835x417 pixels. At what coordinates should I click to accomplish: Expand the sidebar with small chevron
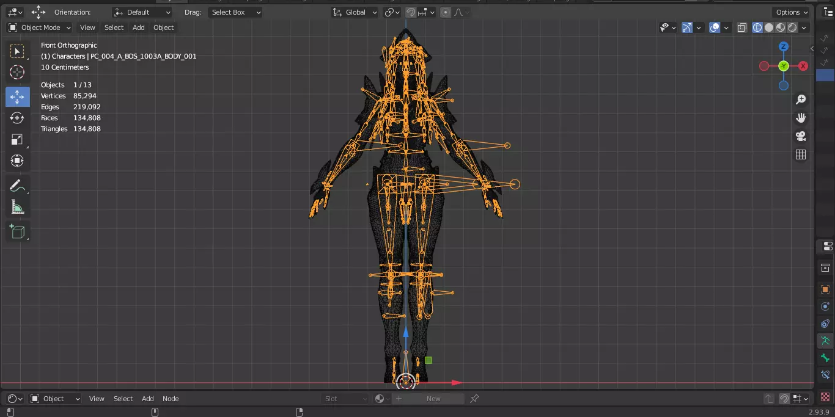tap(812, 48)
